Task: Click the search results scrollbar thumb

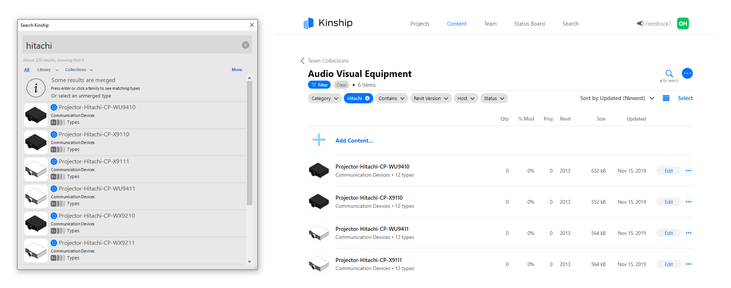Action: pos(249,143)
